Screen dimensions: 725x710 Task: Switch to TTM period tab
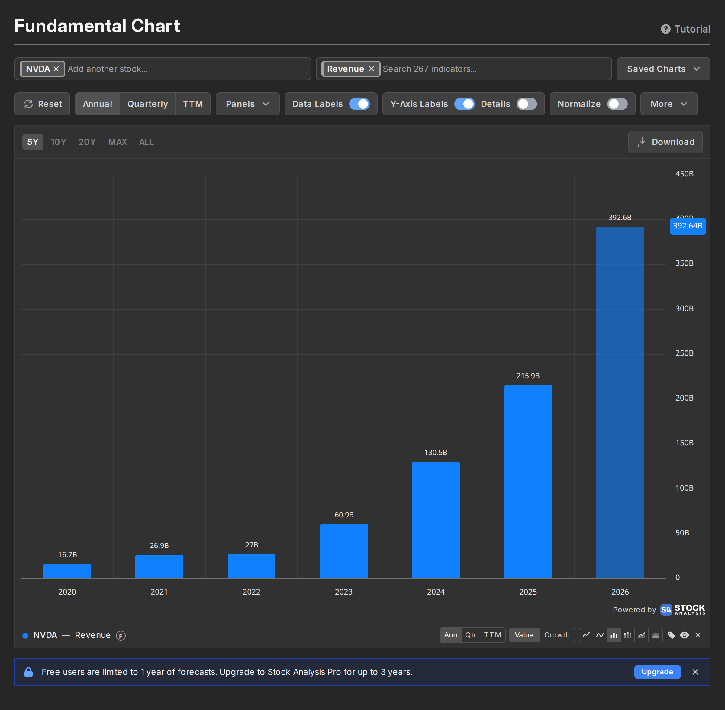tap(193, 104)
